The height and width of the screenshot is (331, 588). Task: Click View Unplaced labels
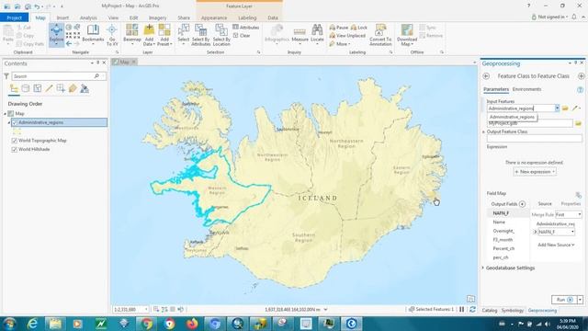tap(347, 36)
